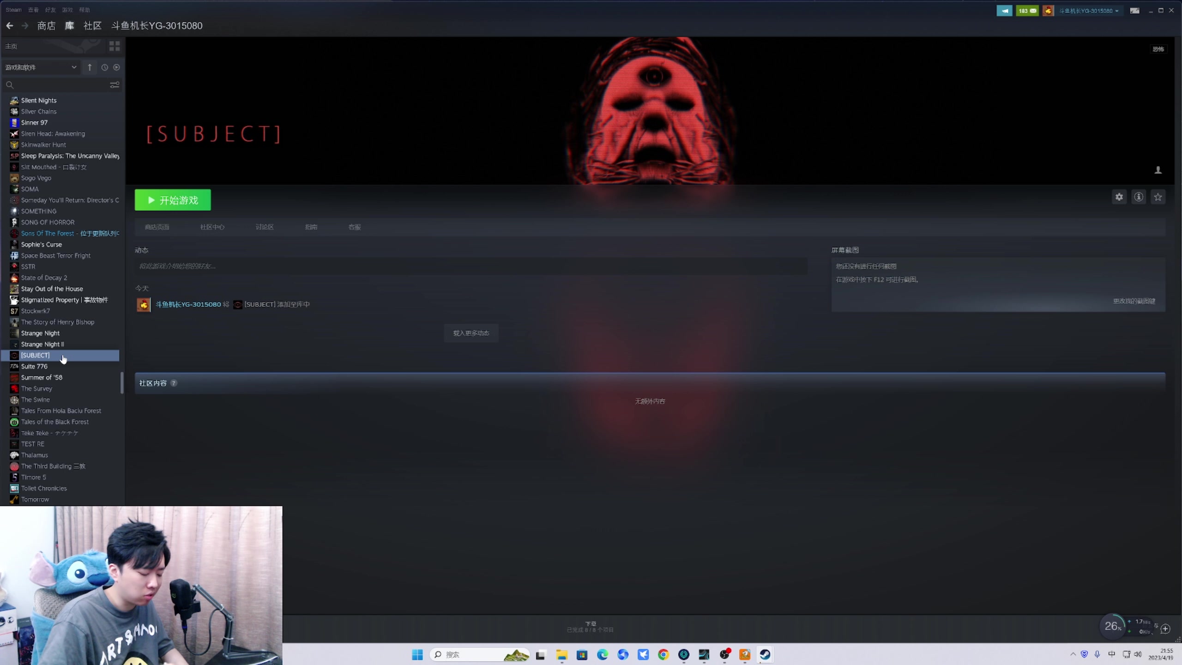
Task: Open the 好友 menu in the menu bar
Action: click(50, 10)
